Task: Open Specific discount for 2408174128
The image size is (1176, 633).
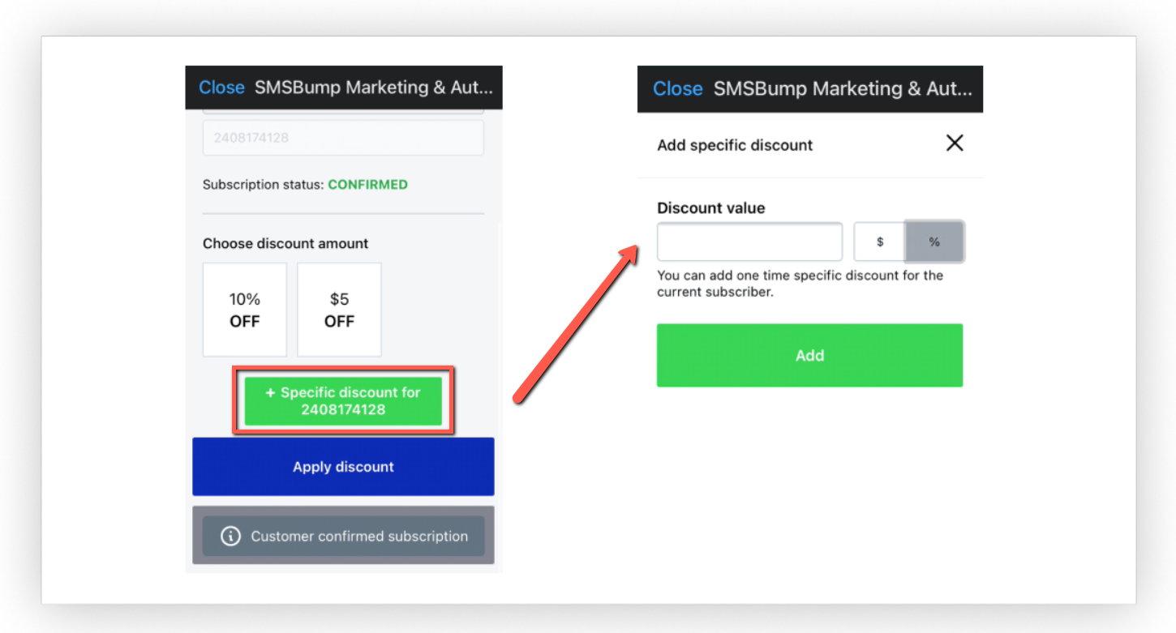Action: (x=343, y=401)
